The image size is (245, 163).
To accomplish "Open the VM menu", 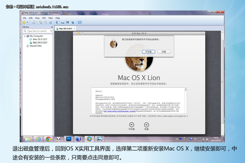I will [44, 18].
